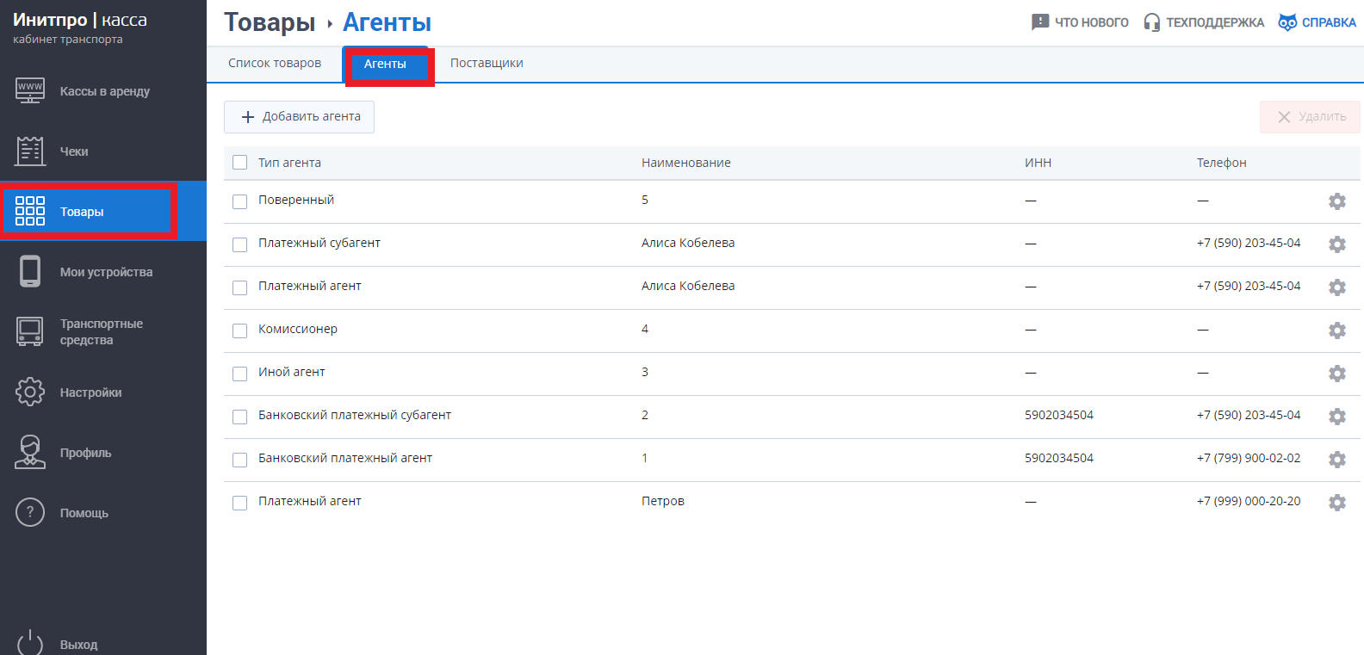The height and width of the screenshot is (655, 1364).
Task: Click the Добавить агента button
Action: point(300,117)
